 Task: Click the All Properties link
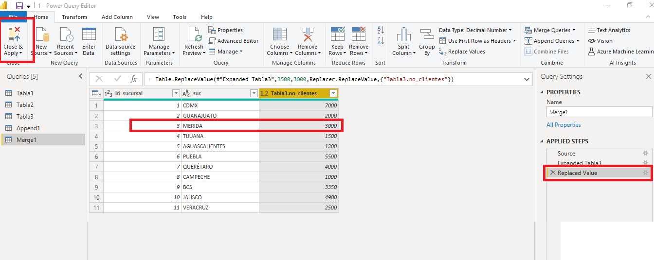(563, 125)
